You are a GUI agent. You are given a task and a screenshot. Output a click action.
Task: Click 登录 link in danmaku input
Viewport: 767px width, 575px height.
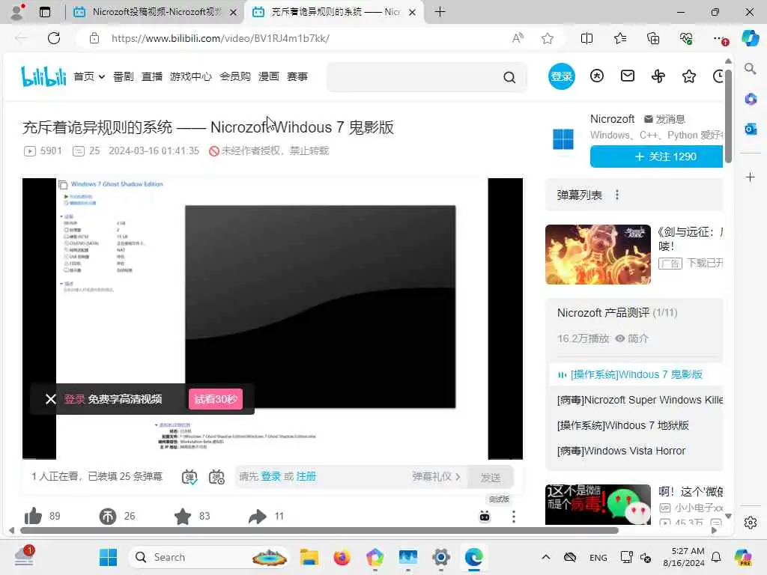click(x=271, y=476)
